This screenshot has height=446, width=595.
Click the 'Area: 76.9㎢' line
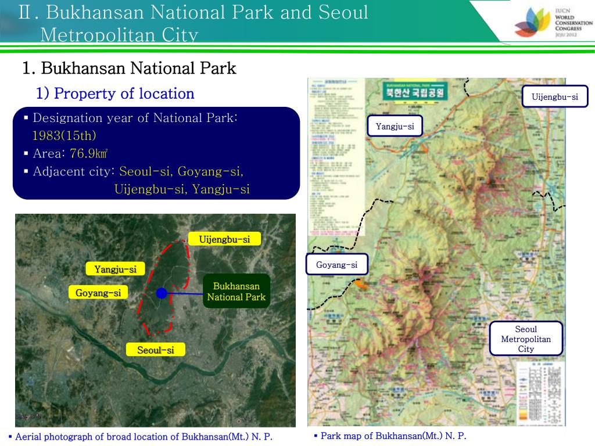[66, 153]
